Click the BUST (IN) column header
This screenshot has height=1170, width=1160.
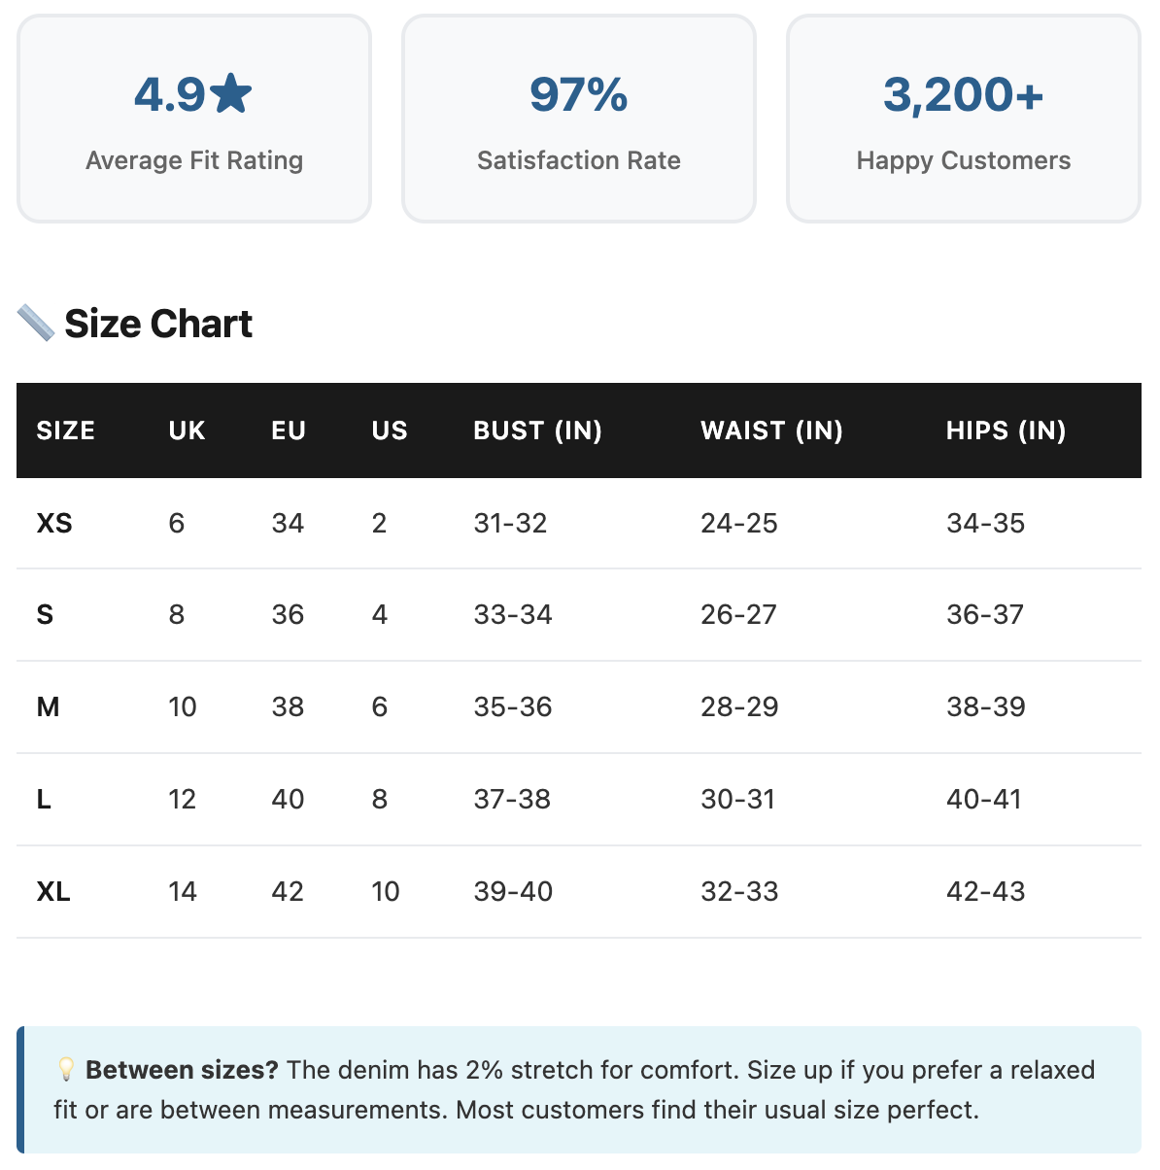[x=537, y=430]
